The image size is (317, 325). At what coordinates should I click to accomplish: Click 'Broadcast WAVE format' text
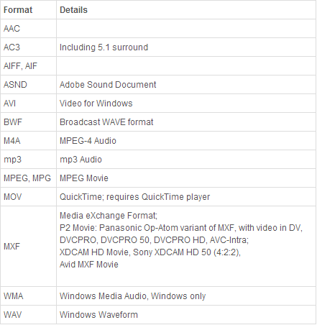106,122
